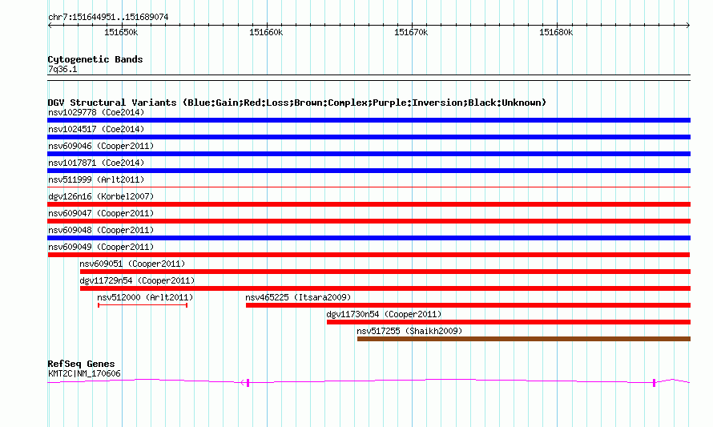Screen dimensions: 713x427
Task: Click the KMT2C exon near 151660k
Action: pos(248,383)
